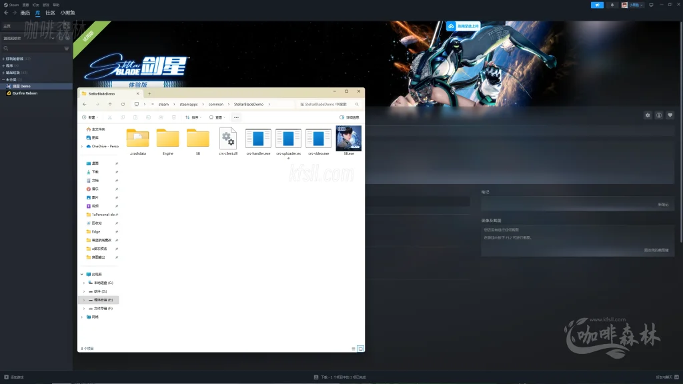Open the Edge folder in quick access
This screenshot has height=384, width=683.
96,231
